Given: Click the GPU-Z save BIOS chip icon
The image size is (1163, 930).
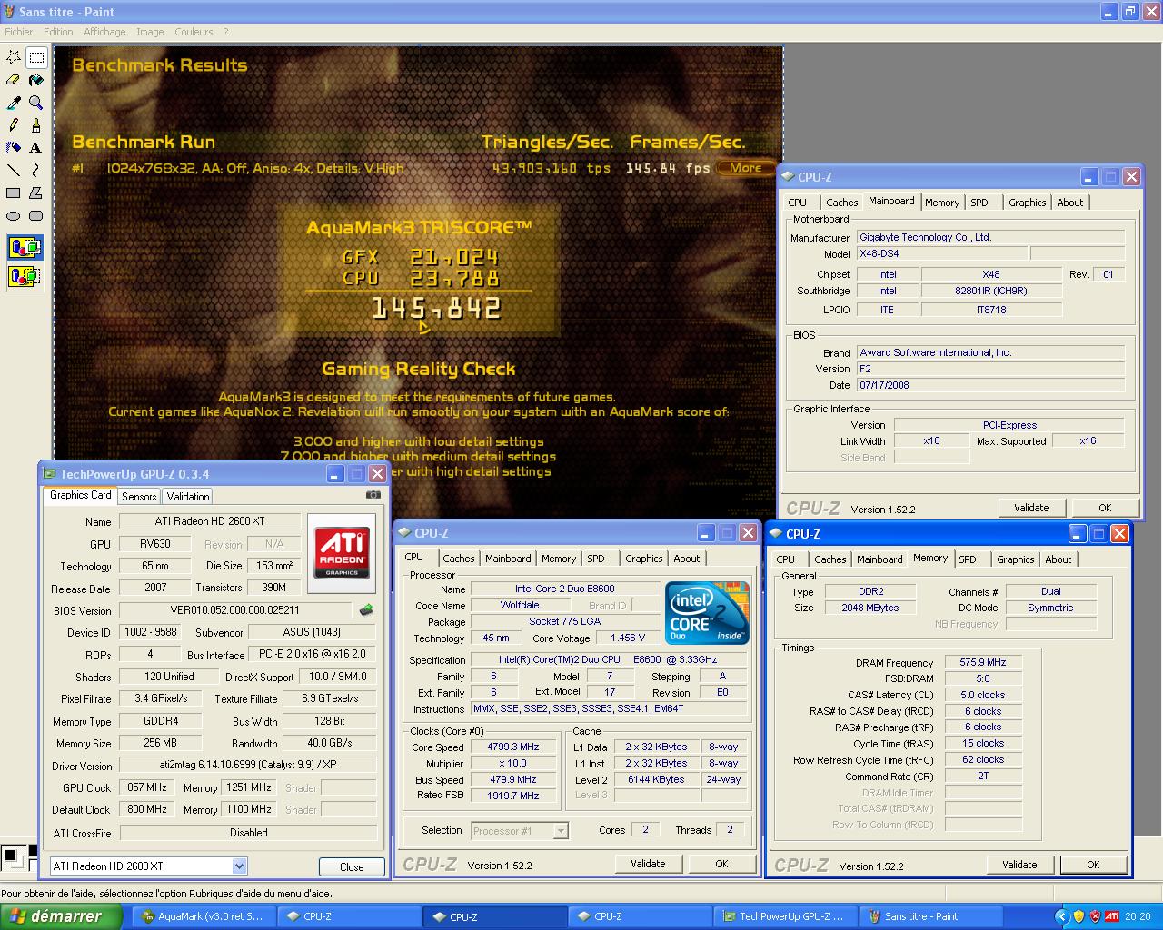Looking at the screenshot, I should click(x=366, y=610).
